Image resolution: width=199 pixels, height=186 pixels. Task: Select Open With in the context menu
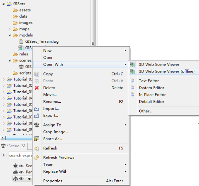coord(81,65)
